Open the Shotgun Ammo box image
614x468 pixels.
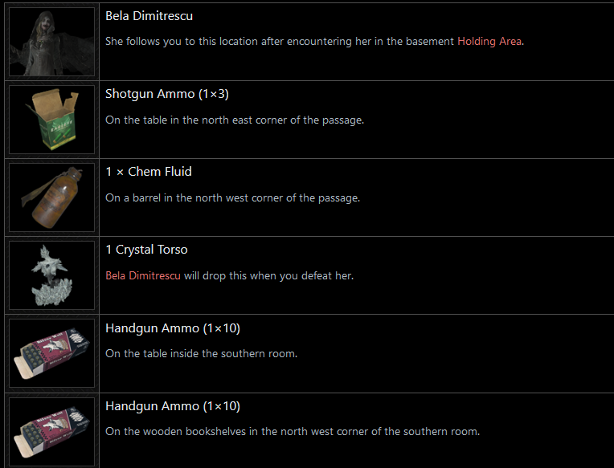tap(51, 120)
